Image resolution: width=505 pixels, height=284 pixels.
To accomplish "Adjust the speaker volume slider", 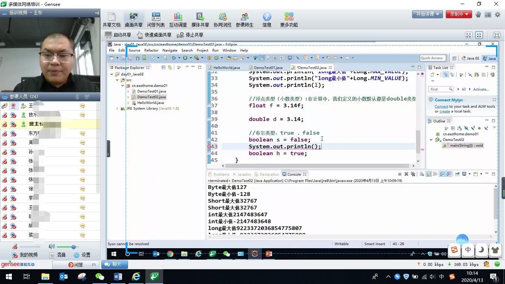I will click(73, 247).
